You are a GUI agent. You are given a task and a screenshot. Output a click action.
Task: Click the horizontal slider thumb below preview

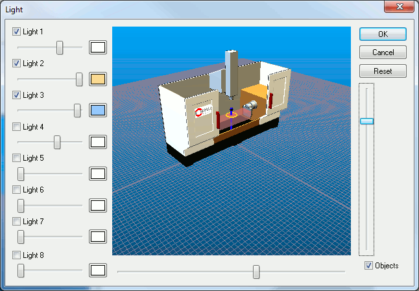[x=256, y=272]
